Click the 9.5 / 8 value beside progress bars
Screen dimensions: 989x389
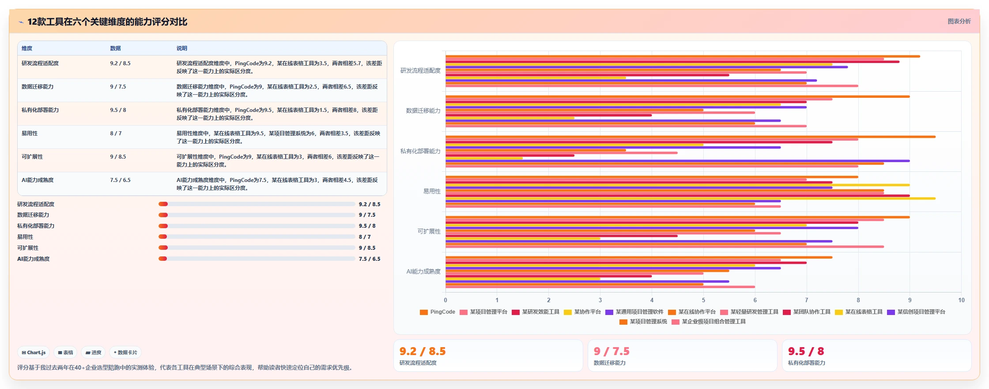pyautogui.click(x=367, y=226)
